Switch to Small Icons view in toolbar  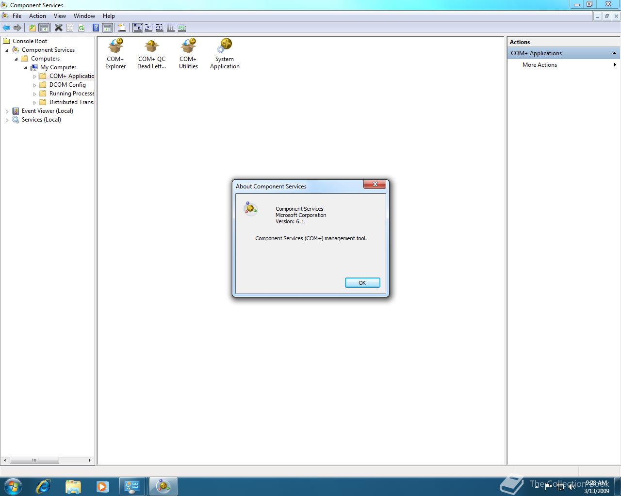coord(148,28)
